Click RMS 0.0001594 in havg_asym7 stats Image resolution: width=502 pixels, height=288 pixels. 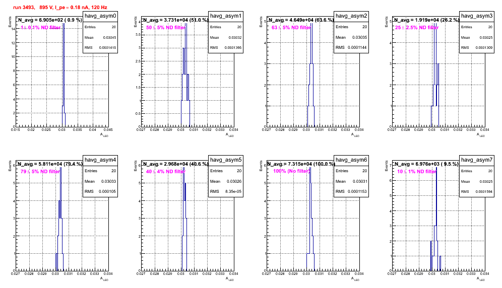coord(477,192)
